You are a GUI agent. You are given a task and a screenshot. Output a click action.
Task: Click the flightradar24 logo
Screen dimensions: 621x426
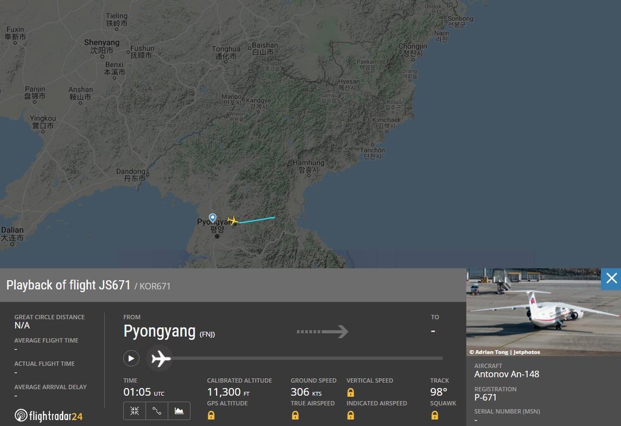[x=49, y=416]
